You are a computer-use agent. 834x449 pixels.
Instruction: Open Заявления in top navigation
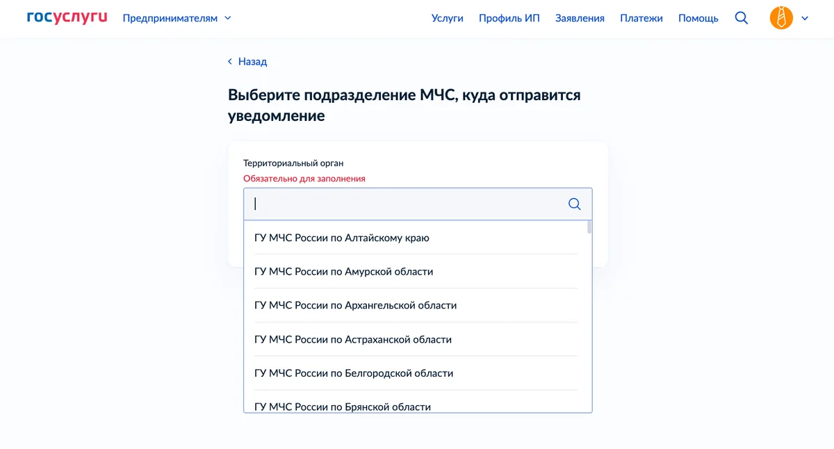[580, 18]
